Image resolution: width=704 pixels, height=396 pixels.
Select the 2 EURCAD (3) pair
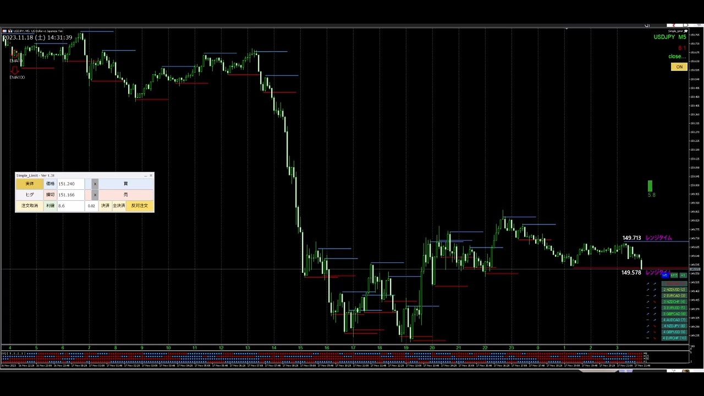point(674,295)
